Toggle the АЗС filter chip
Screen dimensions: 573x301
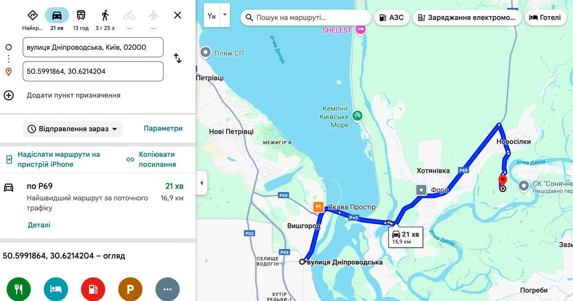pyautogui.click(x=392, y=17)
